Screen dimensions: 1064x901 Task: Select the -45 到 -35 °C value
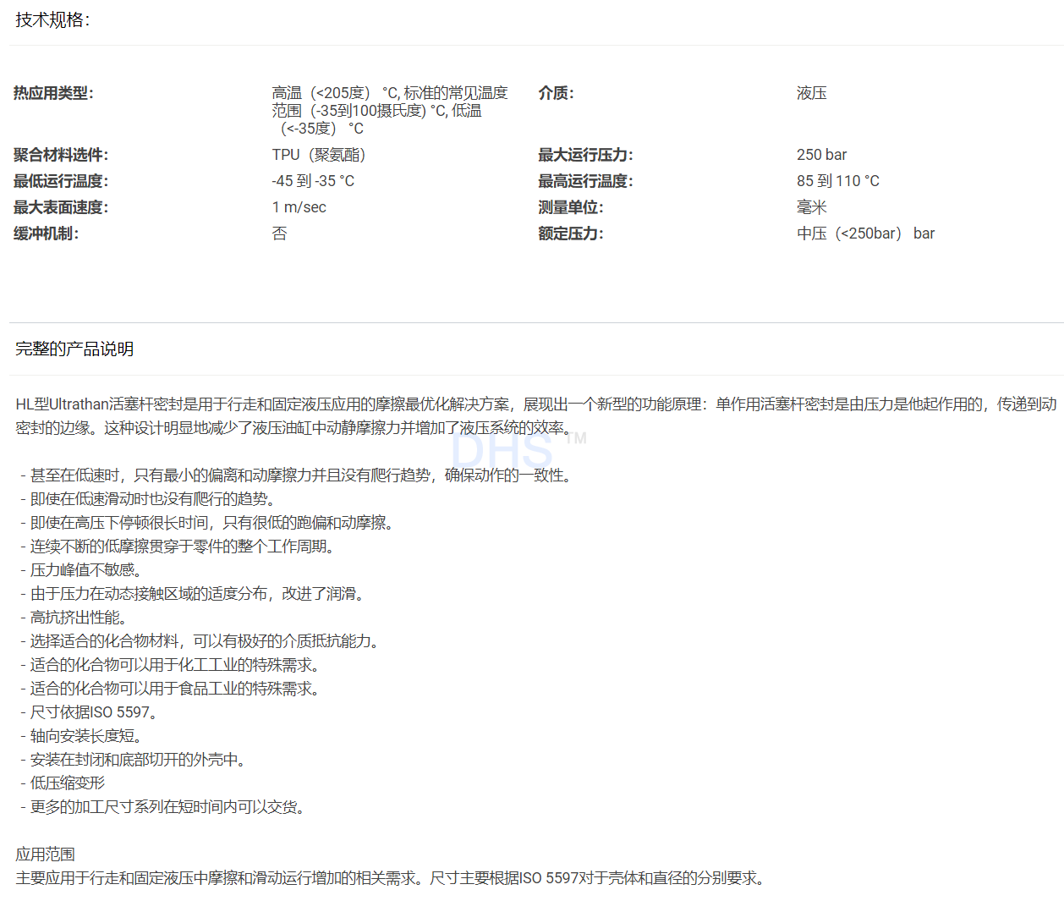[313, 181]
